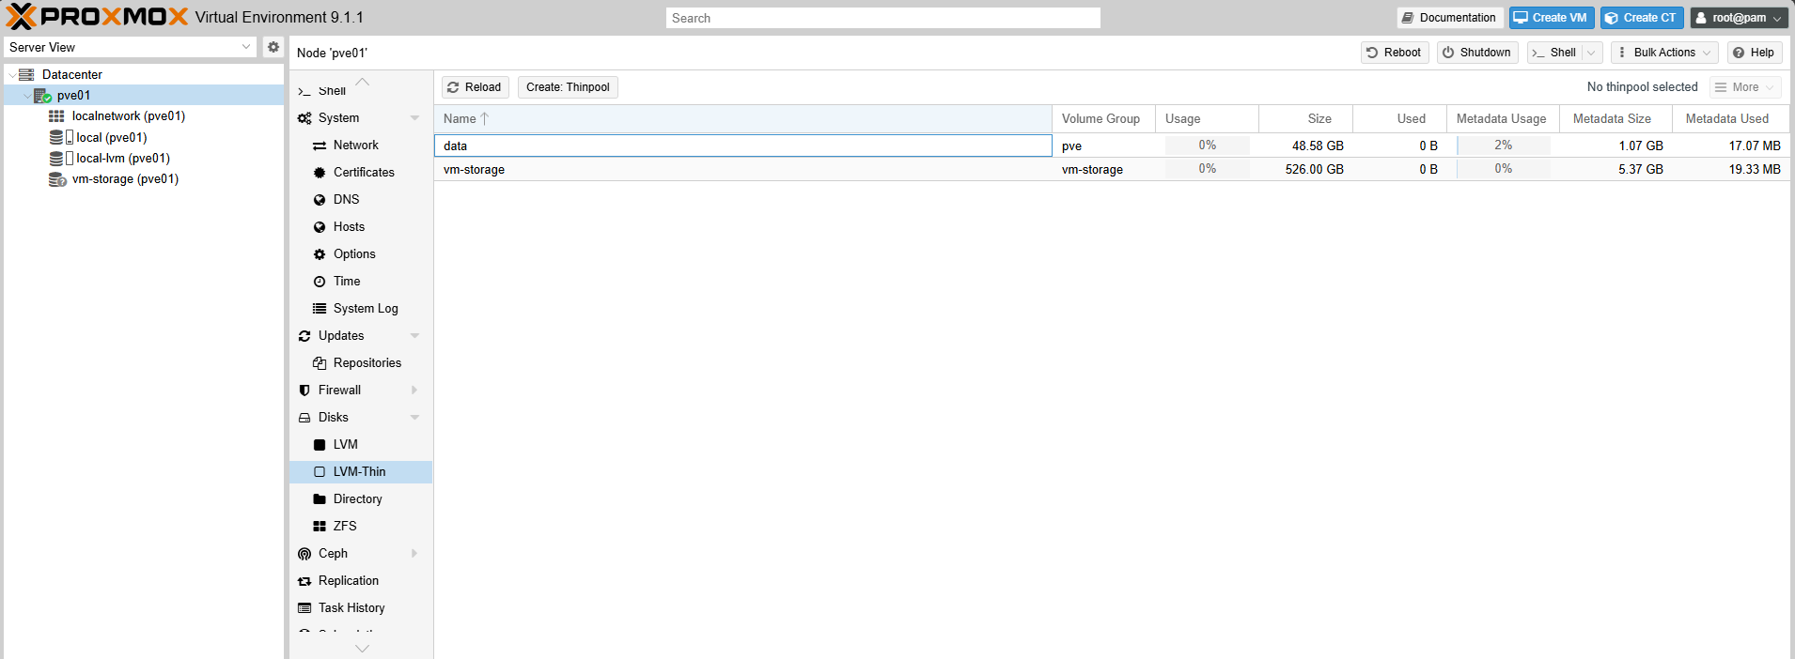Viewport: 1795px width, 659px height.
Task: Sort by Usage column header
Action: [x=1207, y=118]
